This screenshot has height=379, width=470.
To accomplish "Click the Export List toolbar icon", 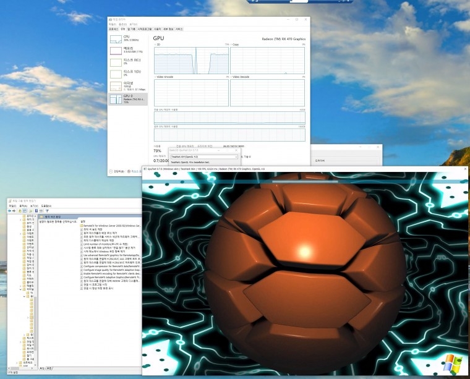I will pyautogui.click(x=30, y=211).
